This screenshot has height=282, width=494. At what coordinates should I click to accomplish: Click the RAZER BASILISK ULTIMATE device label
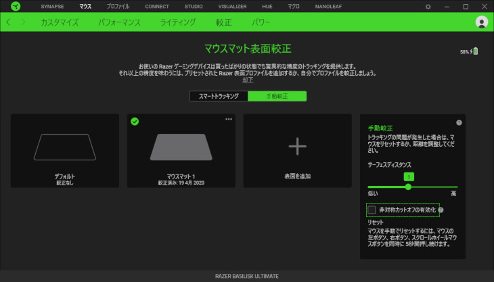247,276
